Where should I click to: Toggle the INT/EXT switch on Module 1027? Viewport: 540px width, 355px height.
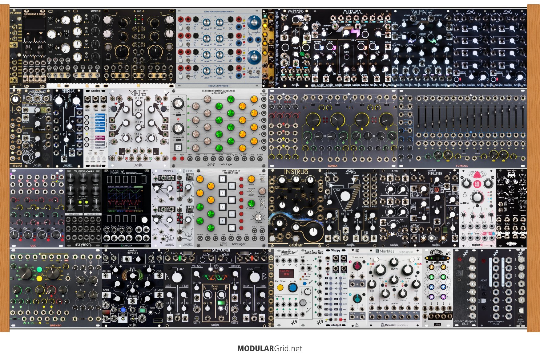[178, 140]
